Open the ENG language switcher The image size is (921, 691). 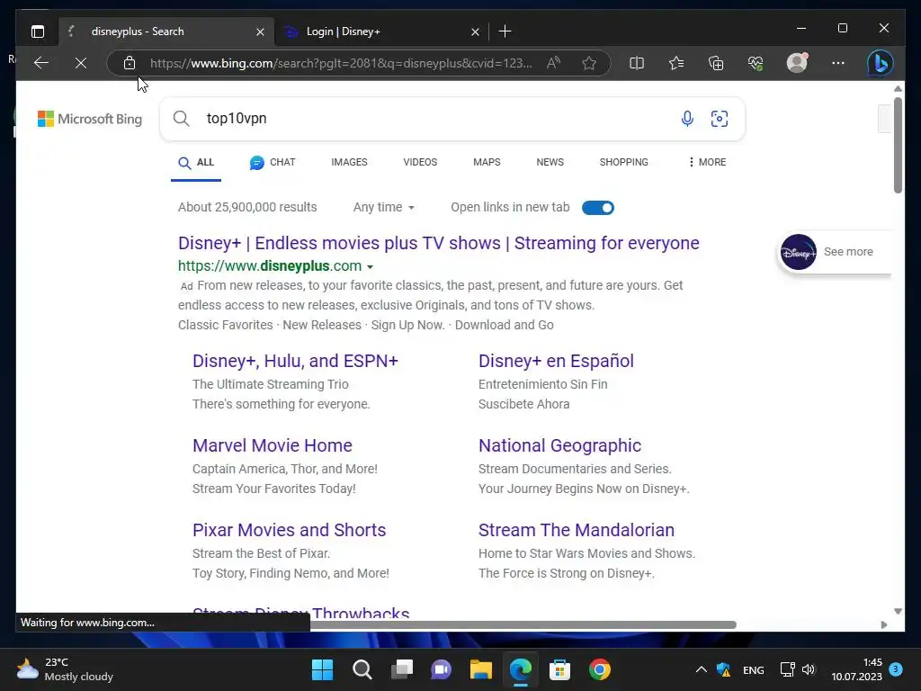(753, 669)
